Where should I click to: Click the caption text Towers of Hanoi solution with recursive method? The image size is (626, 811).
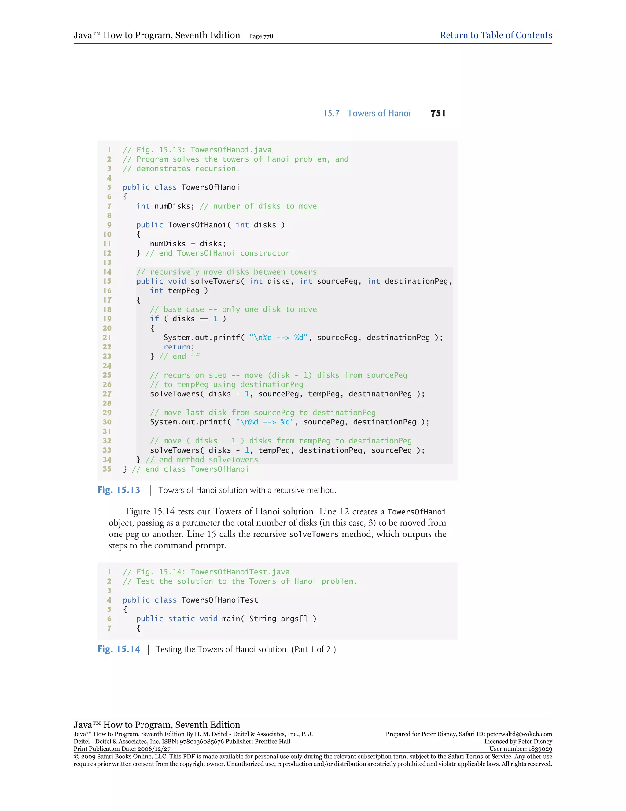click(247, 491)
